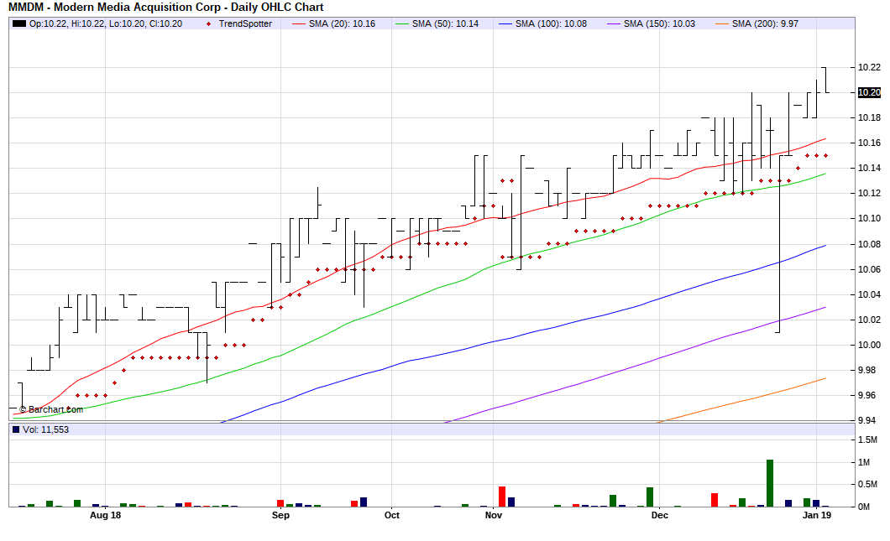
Task: Click the long price bar dropping to 10.01
Action: pos(779,244)
